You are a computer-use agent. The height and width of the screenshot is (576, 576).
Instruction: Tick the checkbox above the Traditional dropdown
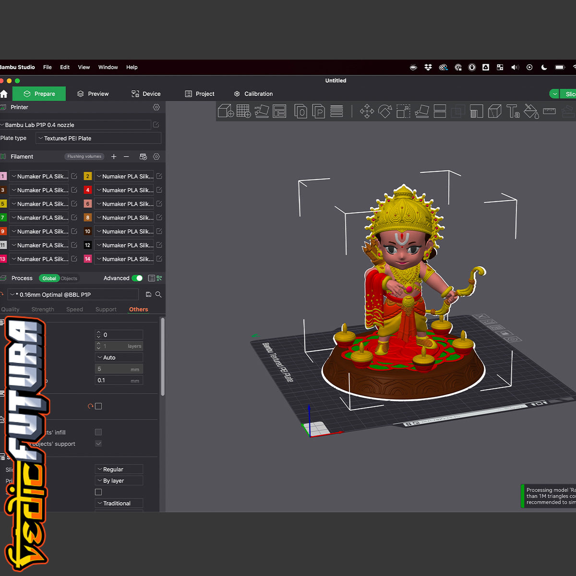coord(98,492)
